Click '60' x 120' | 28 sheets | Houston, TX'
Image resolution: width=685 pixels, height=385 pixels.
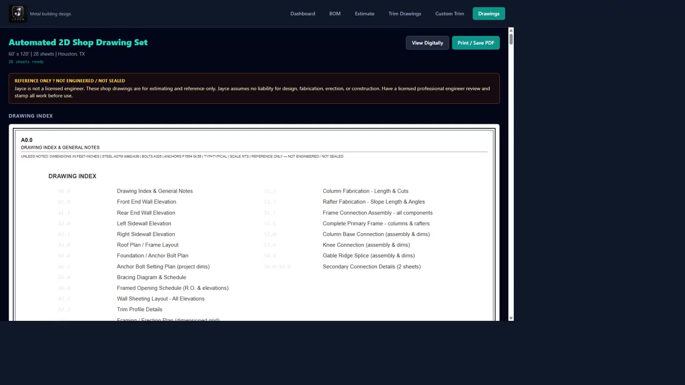tap(47, 54)
